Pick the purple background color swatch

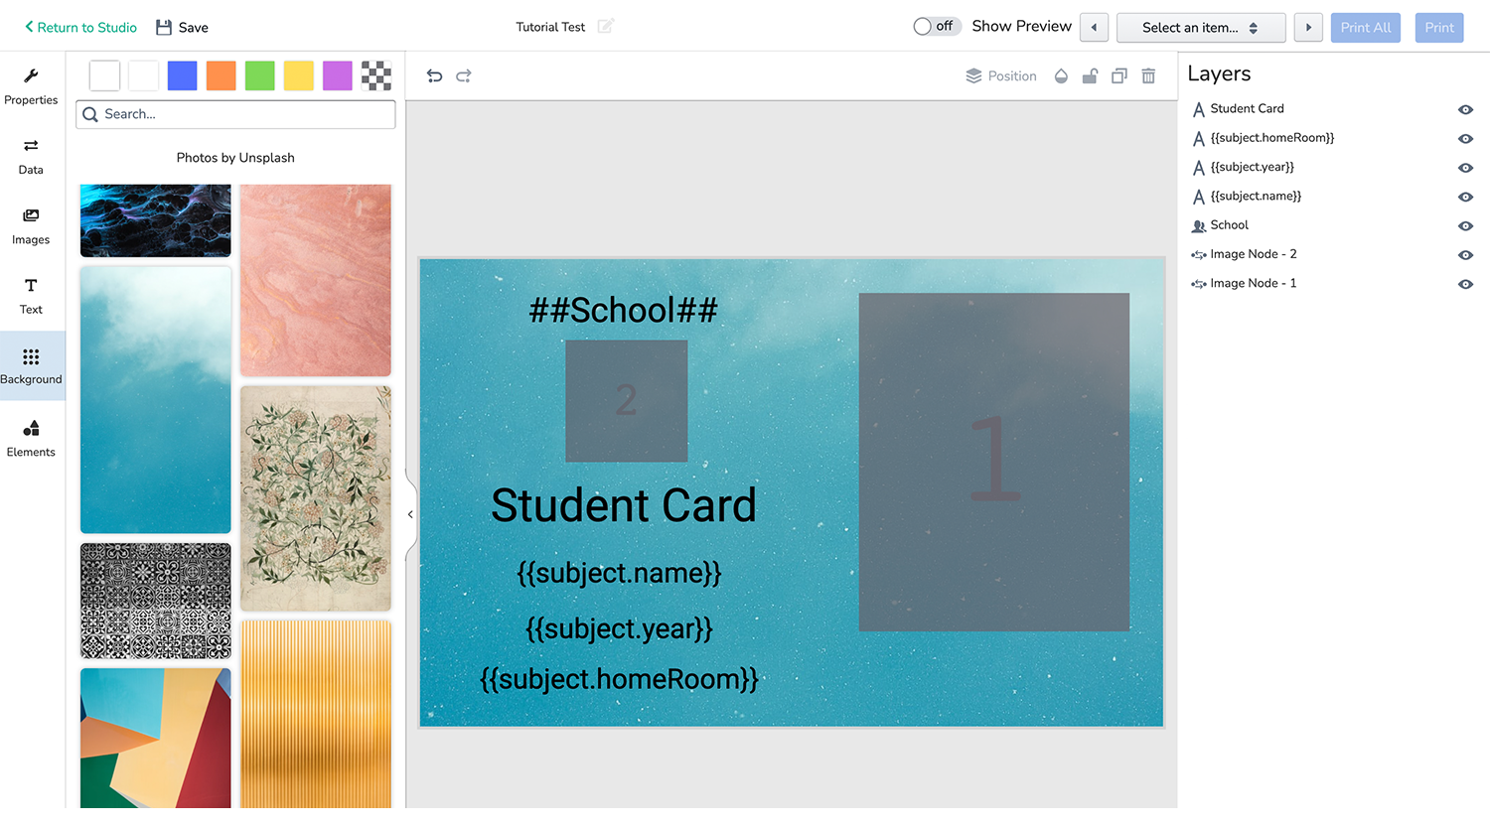coord(337,75)
